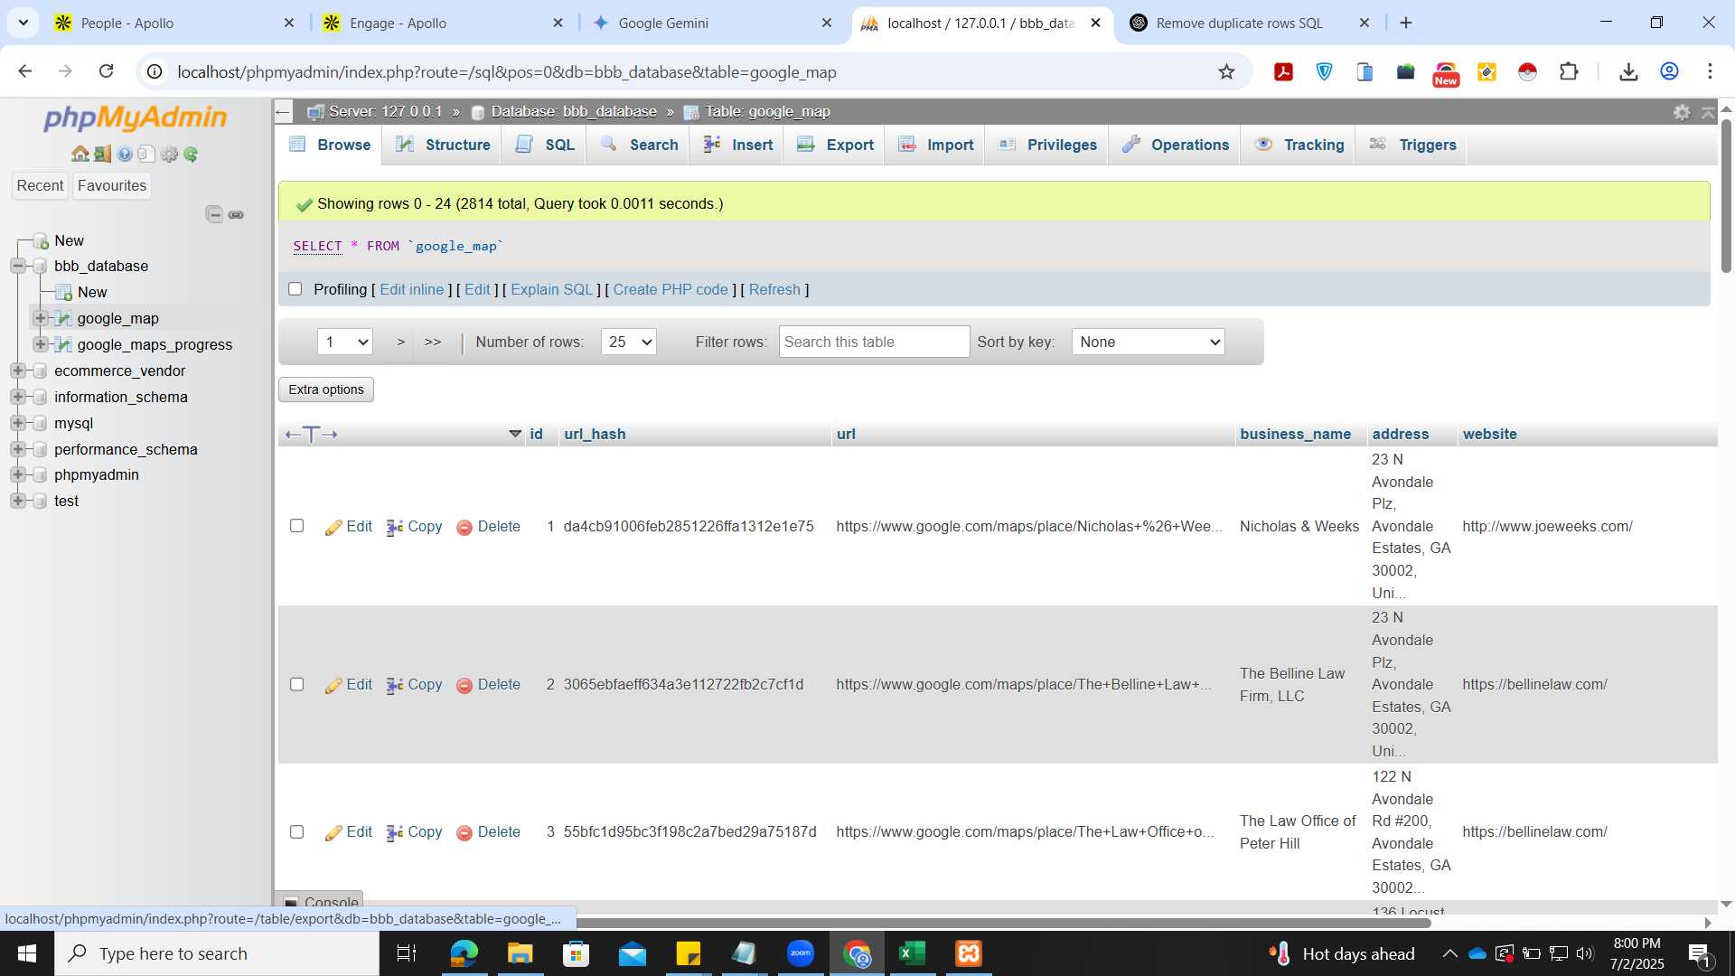Open the Operations tab
This screenshot has height=976, width=1735.
1175,145
